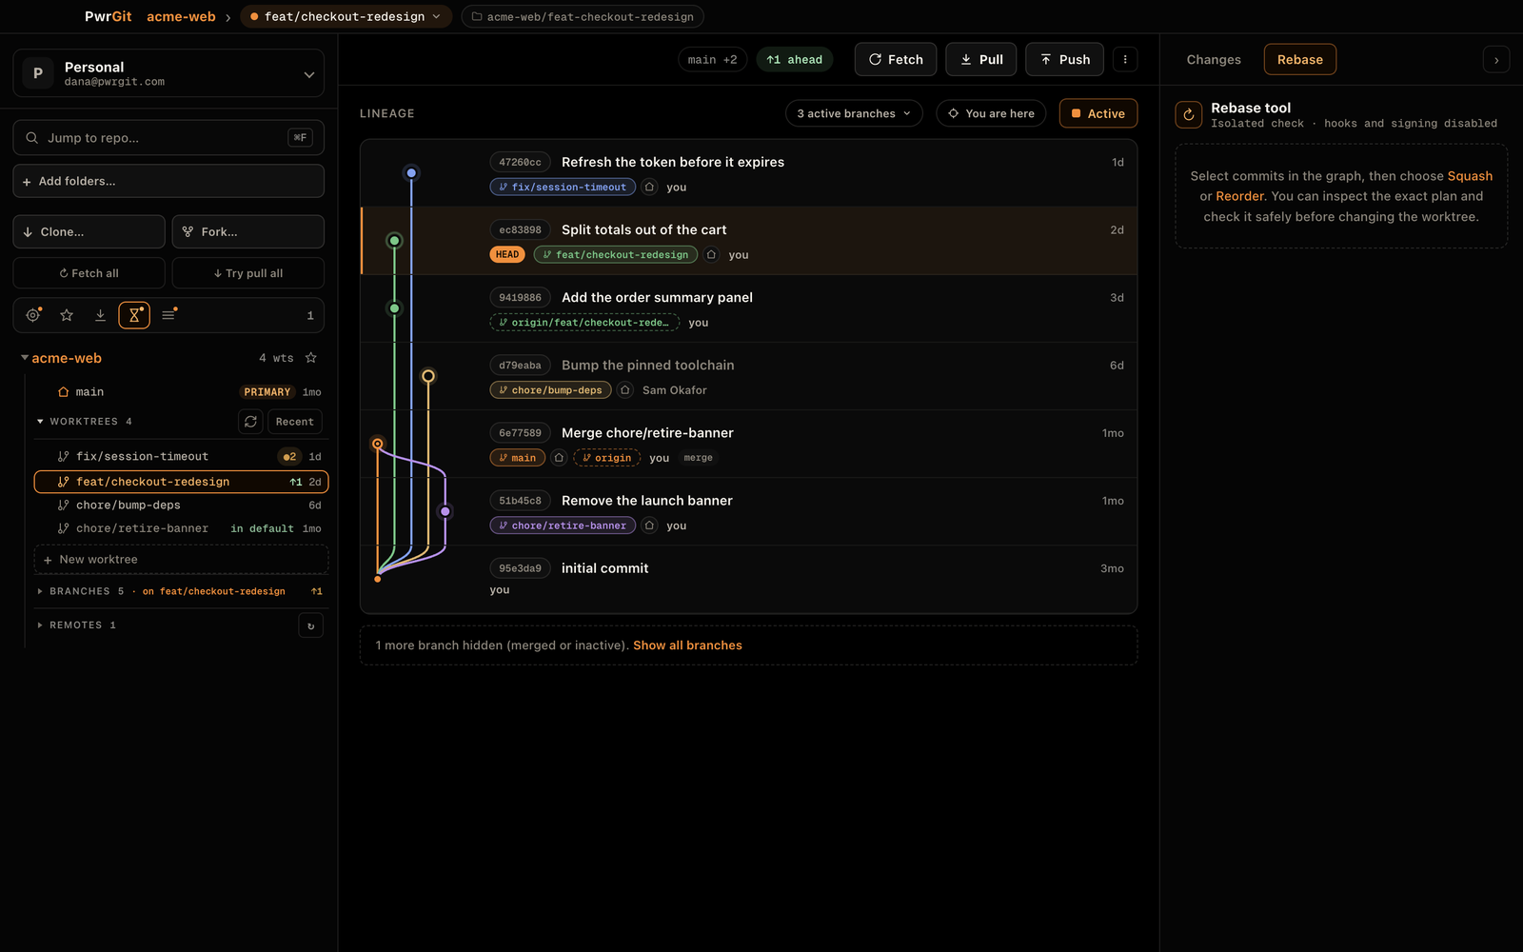Toggle the Active branches filter
Image resolution: width=1523 pixels, height=952 pixels.
tap(1098, 113)
